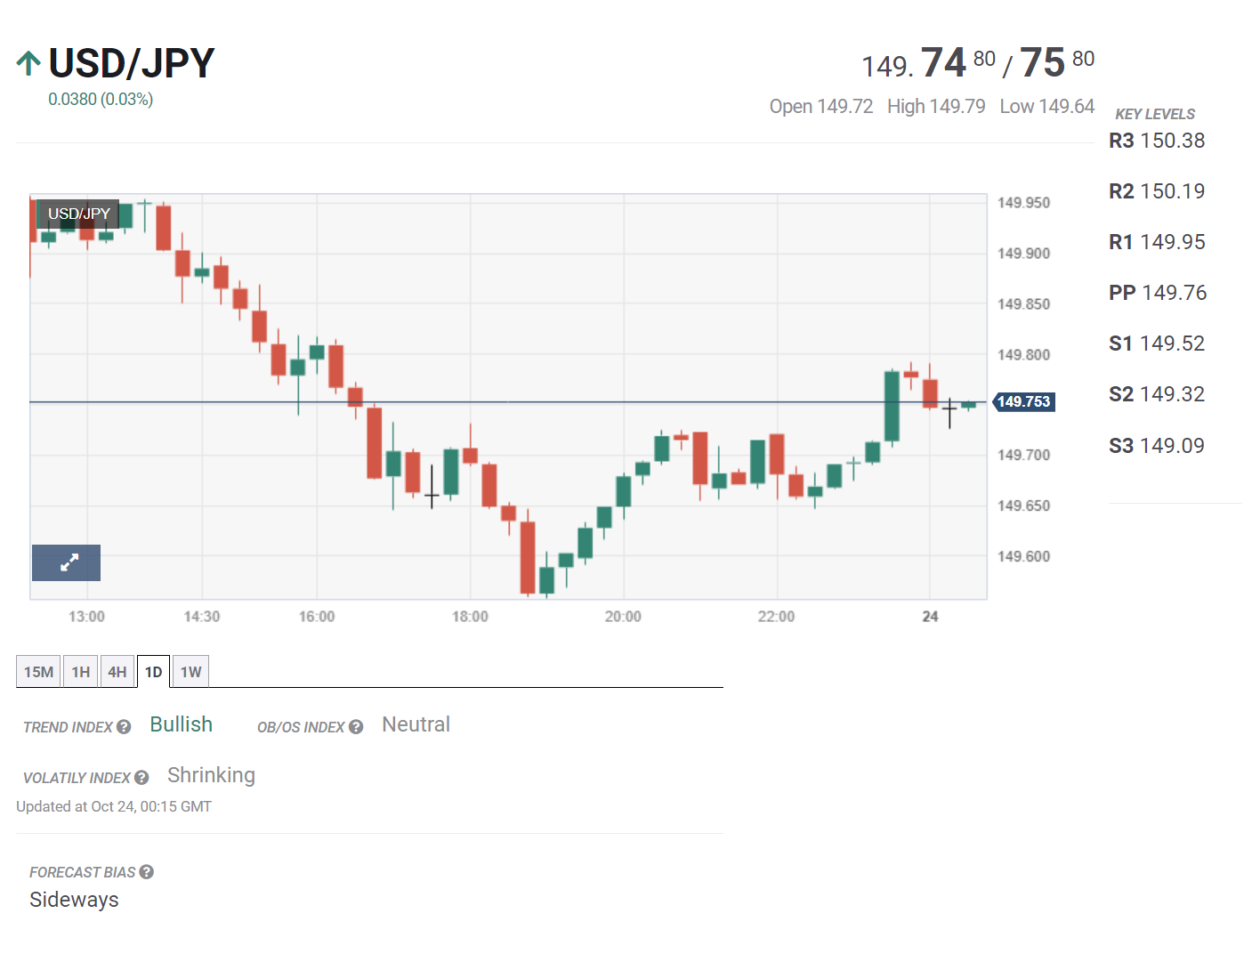This screenshot has height=954, width=1252.
Task: Choose the 1D timeframe tab
Action: [154, 672]
